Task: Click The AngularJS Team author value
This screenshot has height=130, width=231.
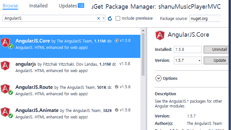Action: 204,123
